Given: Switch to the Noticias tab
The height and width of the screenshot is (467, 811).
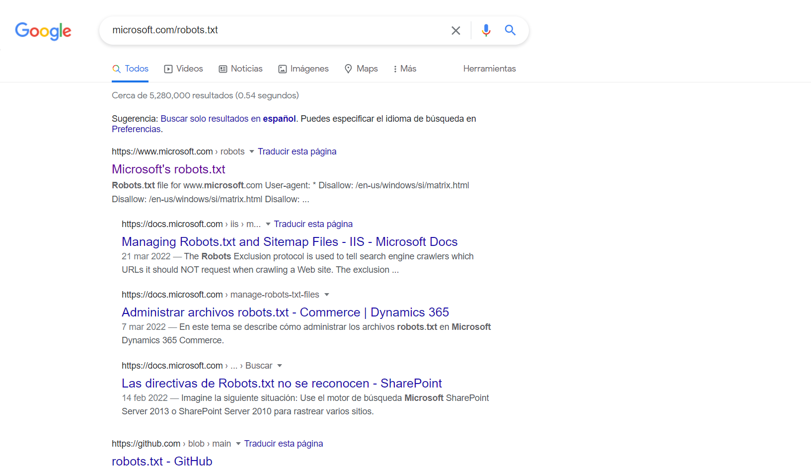Looking at the screenshot, I should coord(241,69).
